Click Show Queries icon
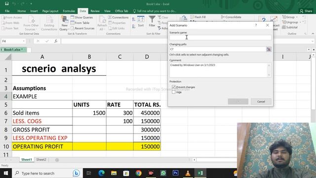Image resolution: width=316 pixels, height=178 pixels. coord(73,17)
